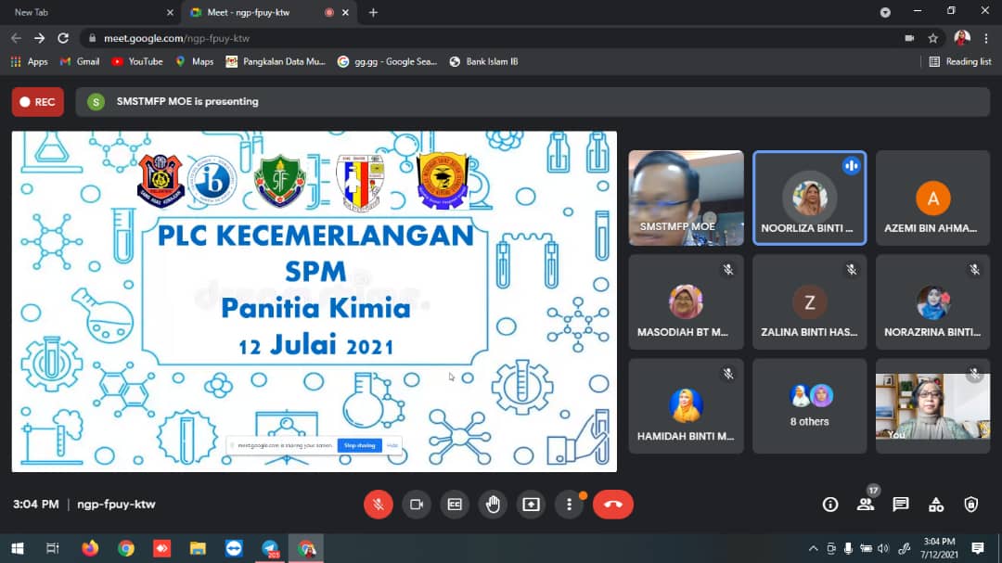The image size is (1002, 563).
Task: Unmute the microphone
Action: tap(378, 505)
